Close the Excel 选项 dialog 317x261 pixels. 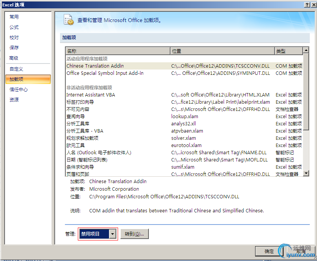pos(314,5)
